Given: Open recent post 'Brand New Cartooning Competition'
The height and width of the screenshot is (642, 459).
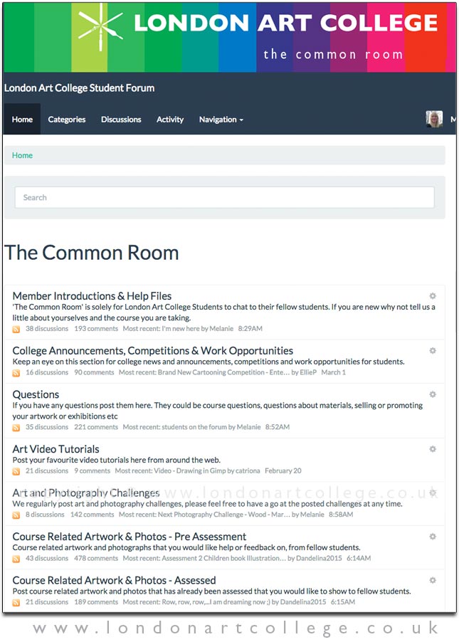Looking at the screenshot, I should coord(223,372).
